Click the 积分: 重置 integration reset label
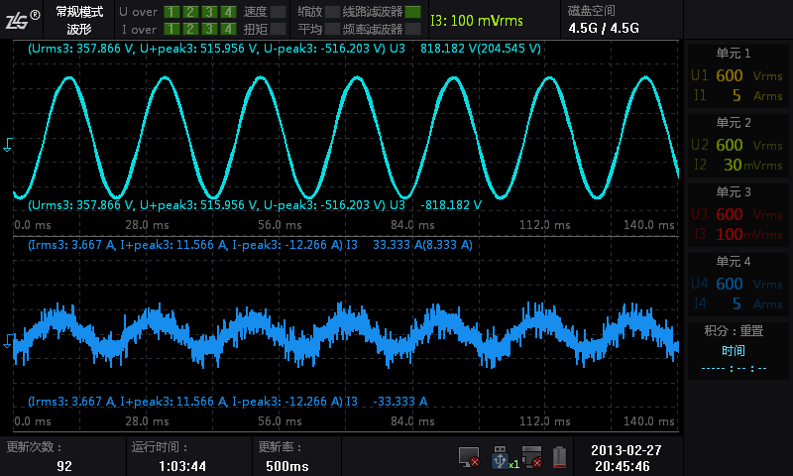The image size is (793, 476). point(734,331)
